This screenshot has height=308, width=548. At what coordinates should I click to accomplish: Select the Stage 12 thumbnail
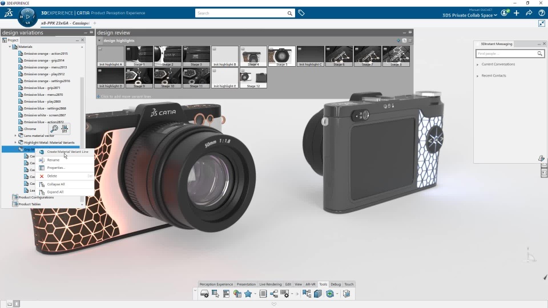tap(253, 78)
